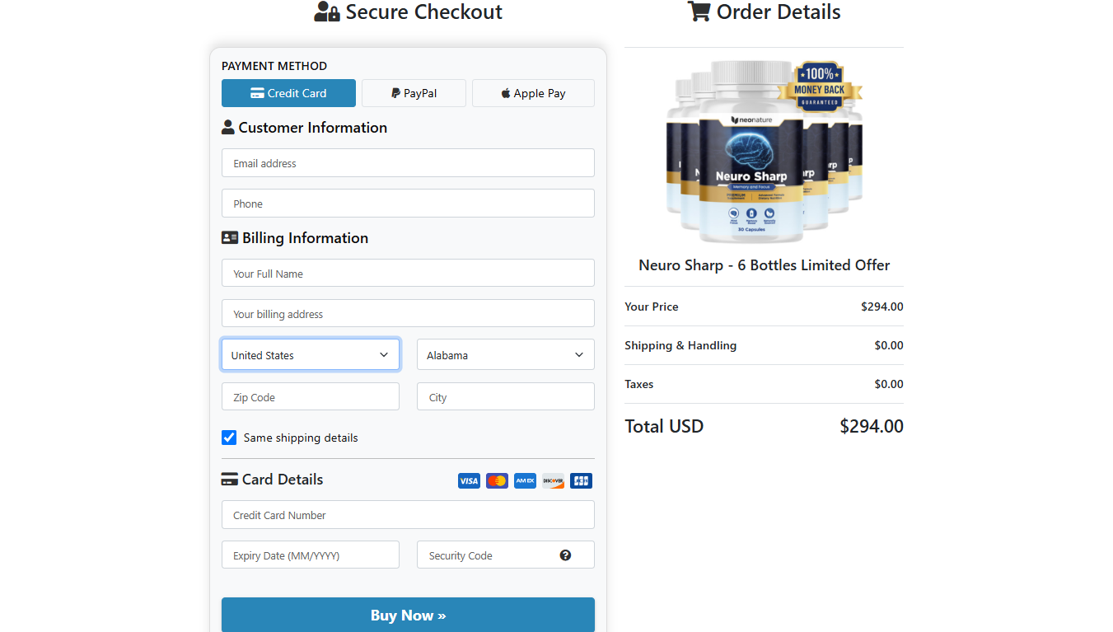1113x632 pixels.
Task: Click the AmEx card icon
Action: [x=525, y=480]
